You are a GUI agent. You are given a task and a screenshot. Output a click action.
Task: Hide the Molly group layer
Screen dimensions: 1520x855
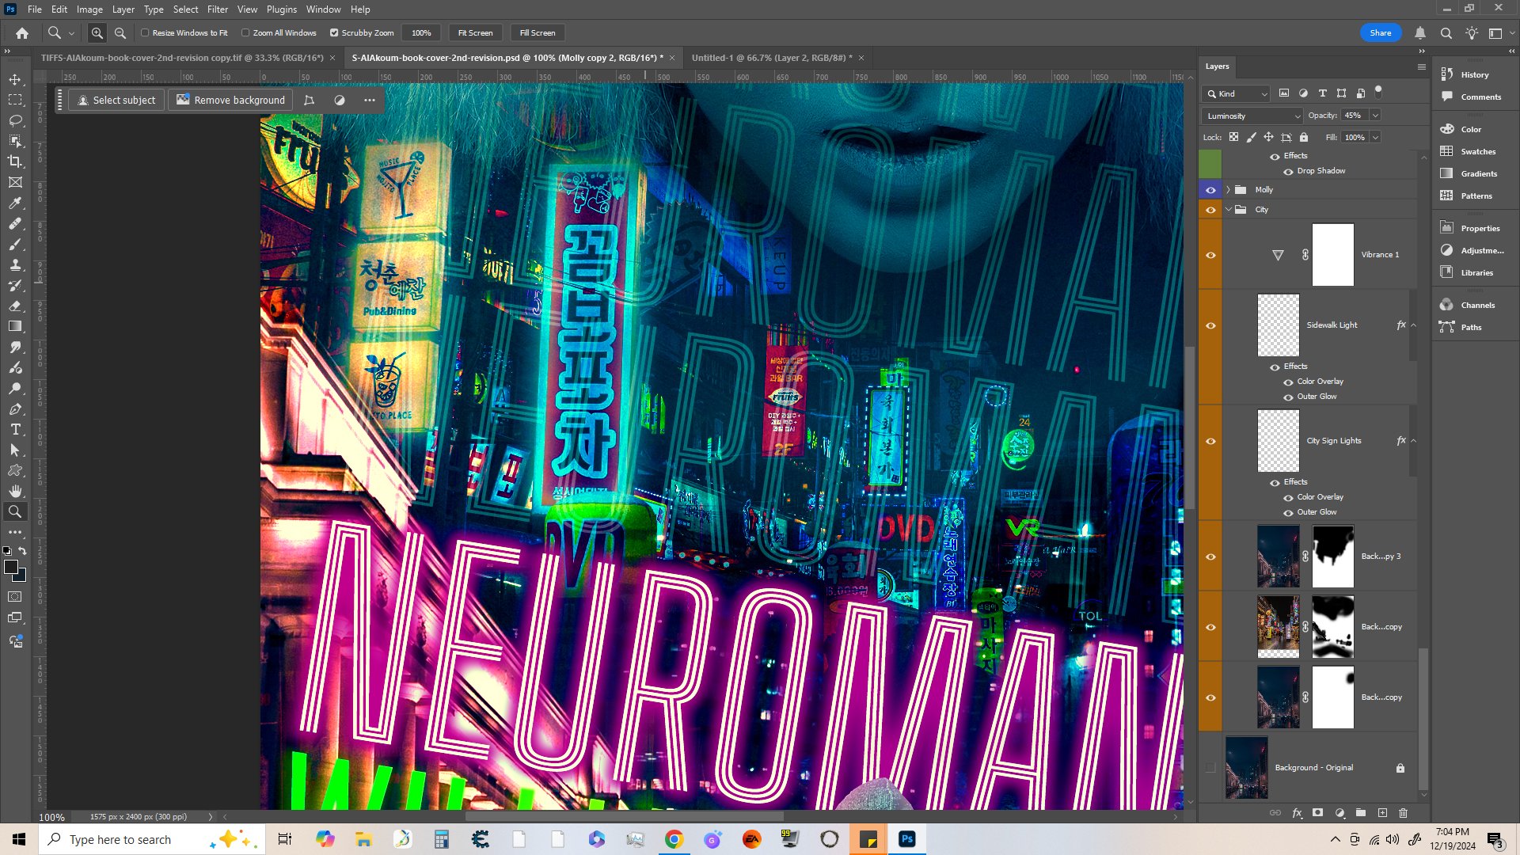pyautogui.click(x=1210, y=190)
